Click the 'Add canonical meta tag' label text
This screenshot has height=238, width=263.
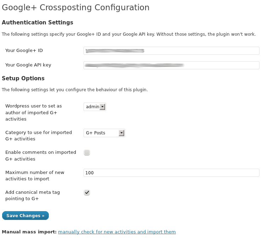(33, 196)
